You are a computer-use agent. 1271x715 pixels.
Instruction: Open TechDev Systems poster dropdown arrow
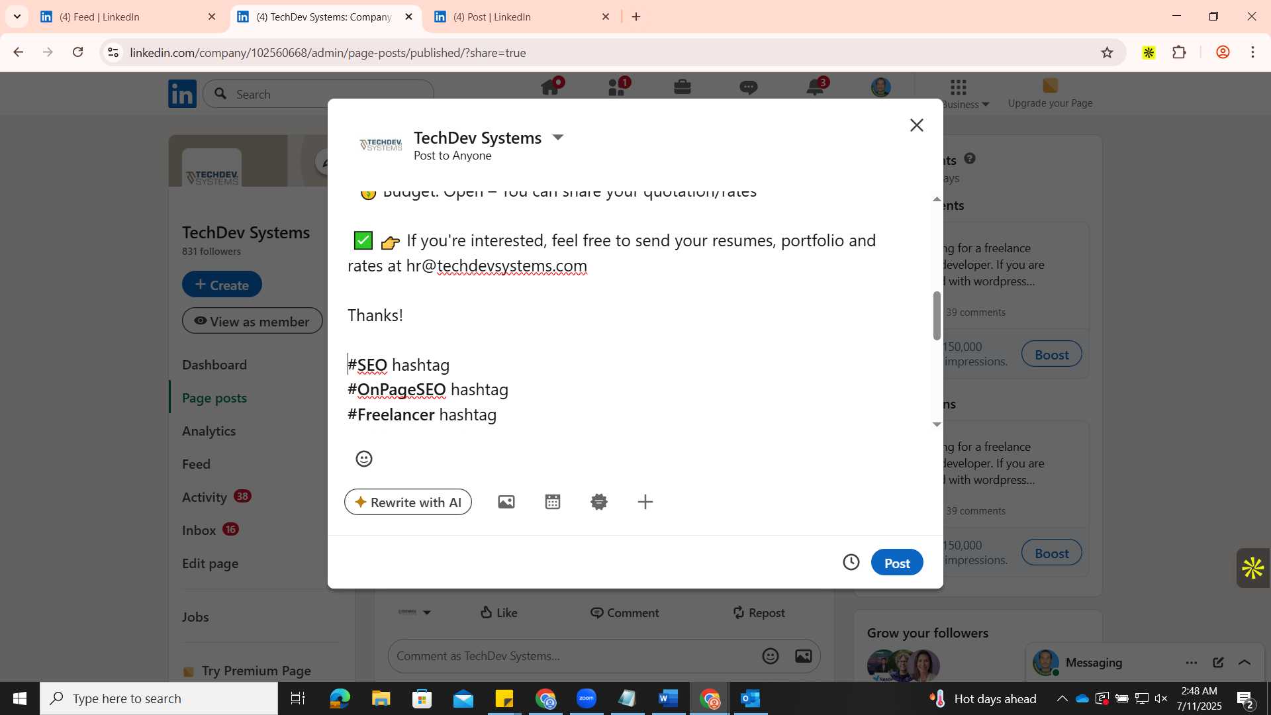(x=558, y=137)
